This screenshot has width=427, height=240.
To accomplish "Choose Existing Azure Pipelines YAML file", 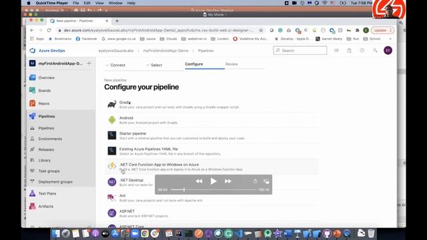I will [211, 151].
